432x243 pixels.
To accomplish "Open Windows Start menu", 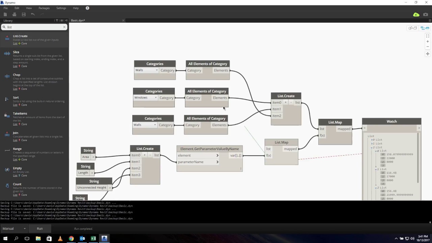I will [x=5, y=238].
